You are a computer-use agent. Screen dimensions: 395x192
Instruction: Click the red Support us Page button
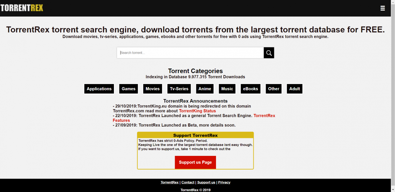point(195,162)
